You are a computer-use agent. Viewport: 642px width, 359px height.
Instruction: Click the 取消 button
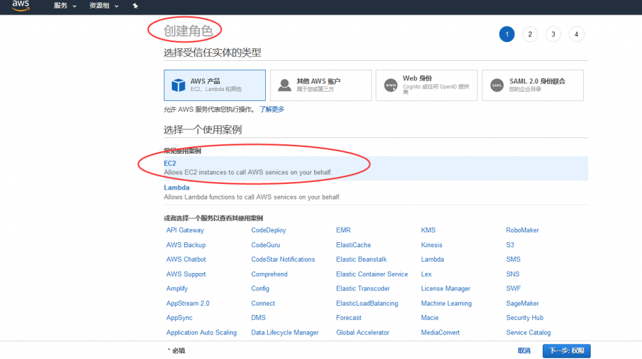[524, 350]
